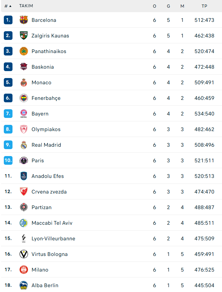Click the Virtus Bologna V logo
Image resolution: width=222 pixels, height=292 pixels.
[24, 254]
